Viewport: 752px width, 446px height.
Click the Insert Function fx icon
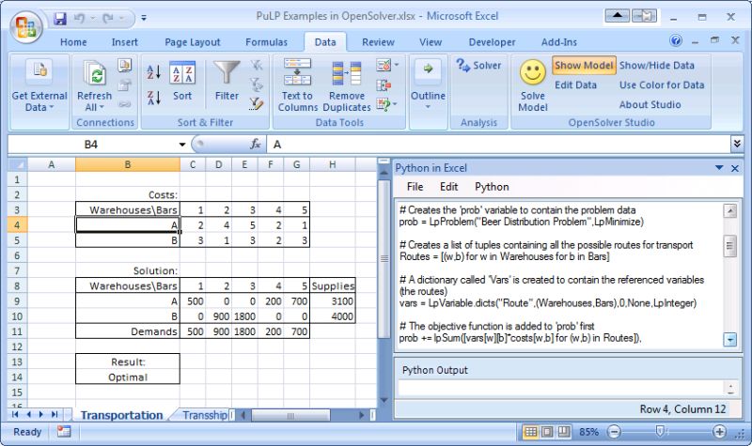(x=256, y=145)
